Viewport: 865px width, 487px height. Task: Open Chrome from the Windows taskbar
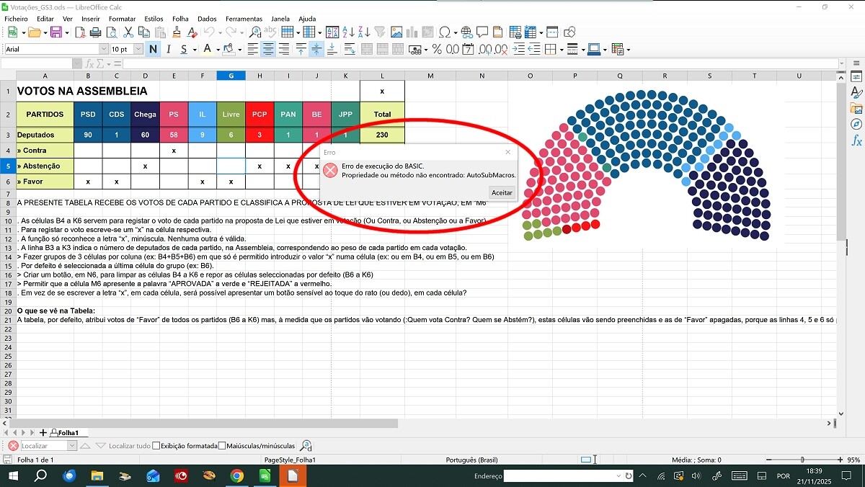[237, 476]
